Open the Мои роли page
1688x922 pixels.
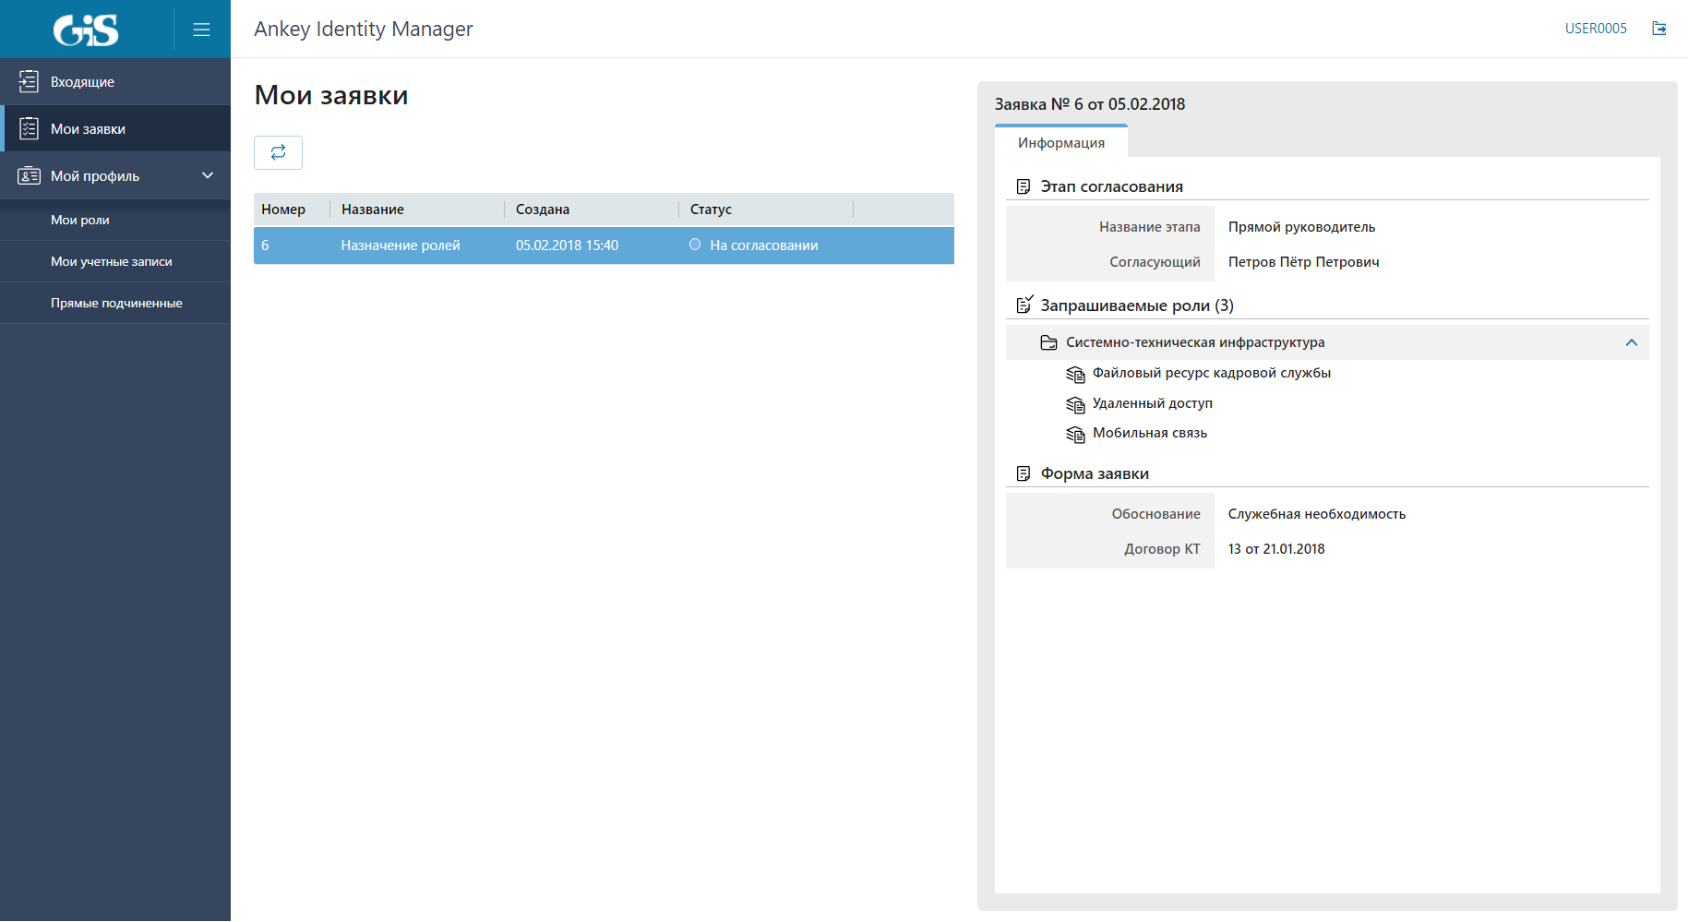(x=80, y=221)
